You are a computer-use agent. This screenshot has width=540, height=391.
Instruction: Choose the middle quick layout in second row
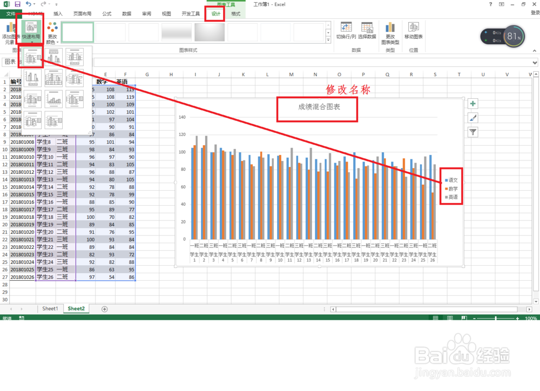pos(53,78)
